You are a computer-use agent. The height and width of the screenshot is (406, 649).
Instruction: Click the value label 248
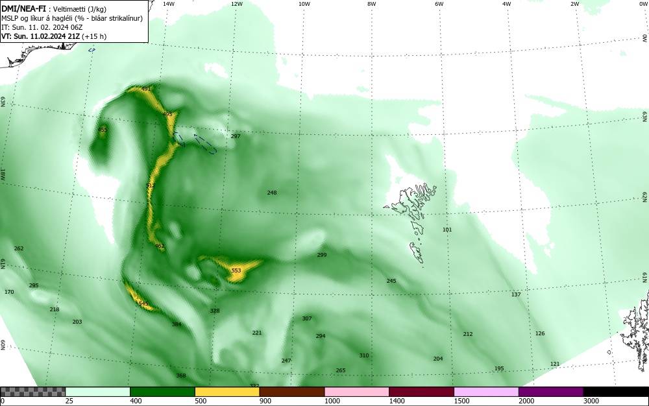pos(272,193)
